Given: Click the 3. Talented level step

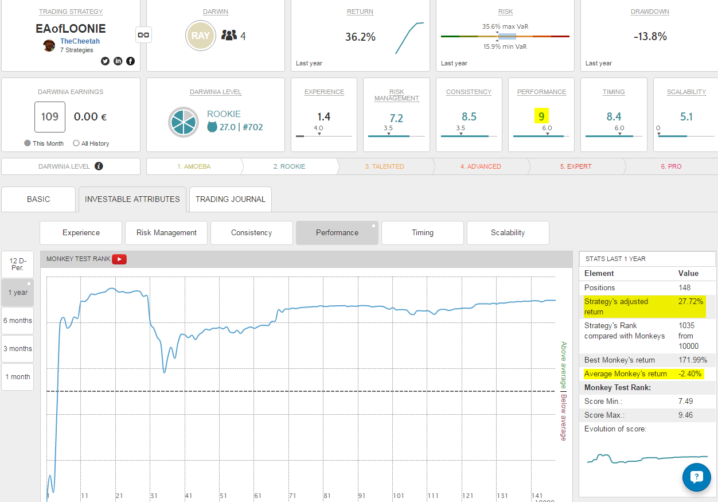Looking at the screenshot, I should tap(384, 166).
